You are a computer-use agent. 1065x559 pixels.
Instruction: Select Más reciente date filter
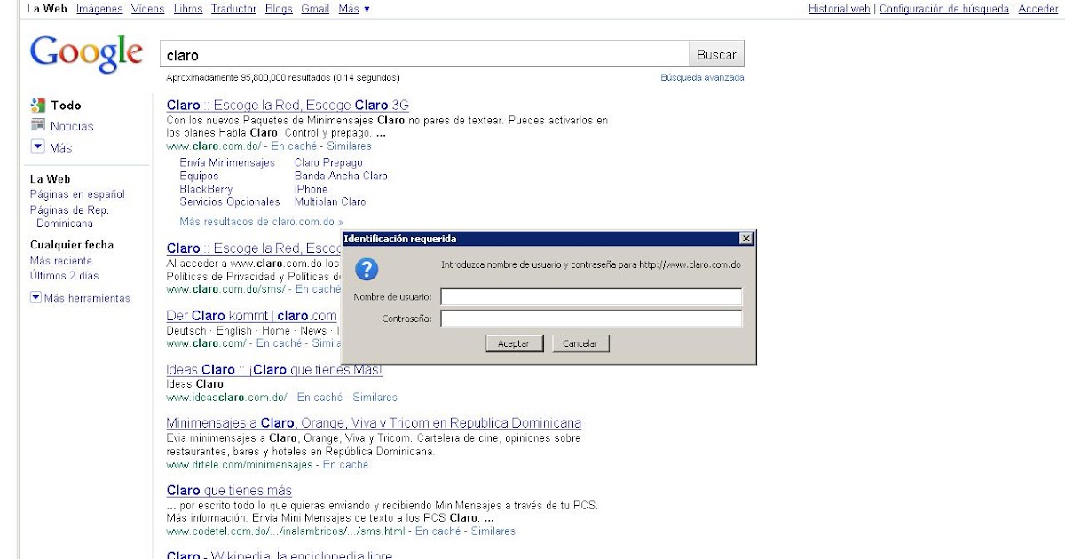[x=61, y=261]
